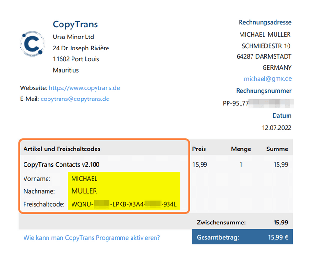Click the 'Summe' column header
312x260 pixels.
tap(277, 149)
